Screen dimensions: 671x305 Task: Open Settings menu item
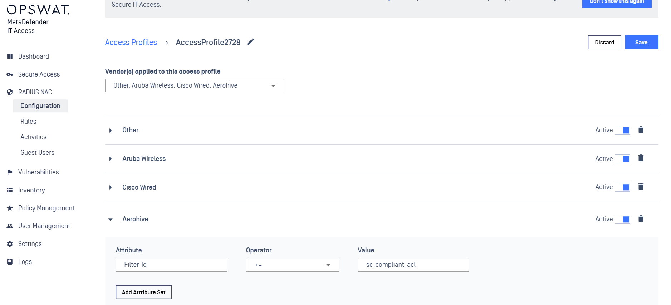30,244
